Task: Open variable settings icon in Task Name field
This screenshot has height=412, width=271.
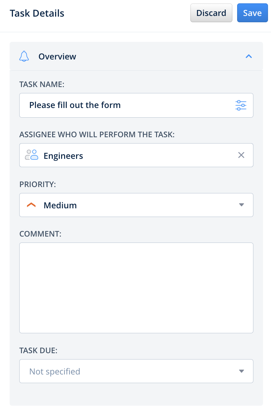Action: coord(241,105)
